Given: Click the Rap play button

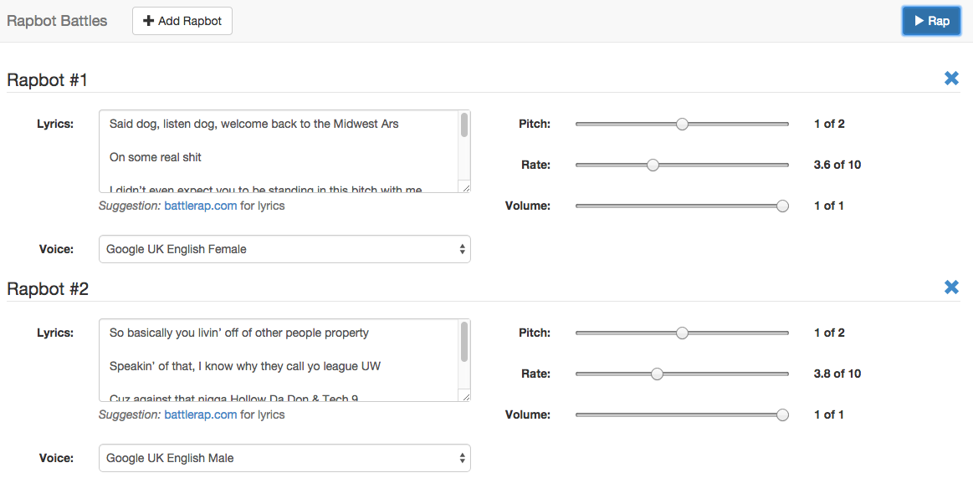Looking at the screenshot, I should pos(931,21).
